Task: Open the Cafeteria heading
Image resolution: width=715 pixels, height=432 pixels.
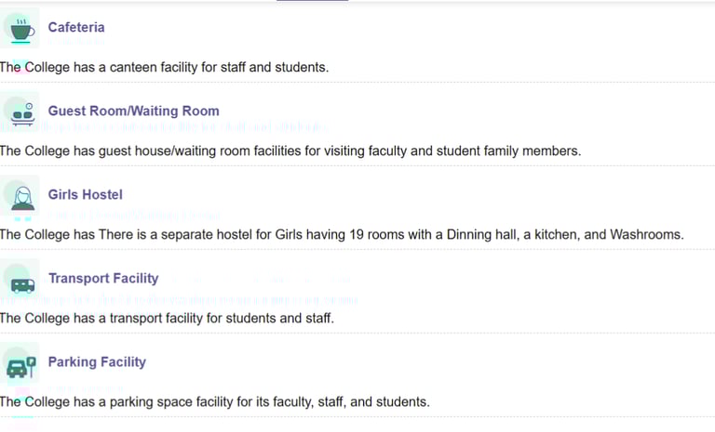Action: coord(76,28)
